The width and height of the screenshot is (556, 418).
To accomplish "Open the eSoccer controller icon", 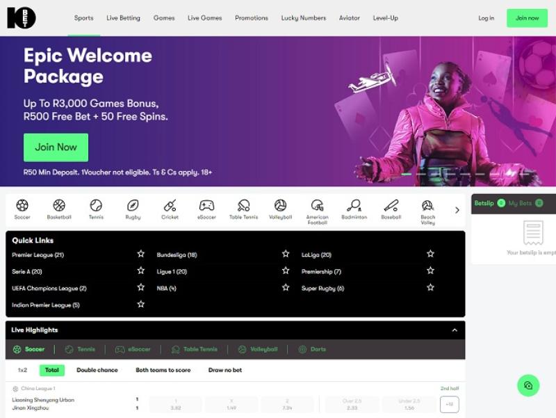I will pos(206,206).
